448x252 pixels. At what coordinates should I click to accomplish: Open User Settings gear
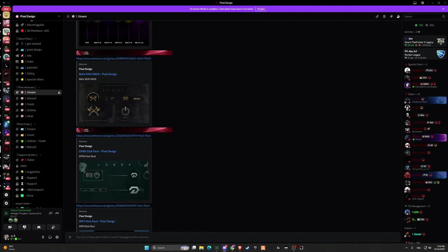point(57,237)
